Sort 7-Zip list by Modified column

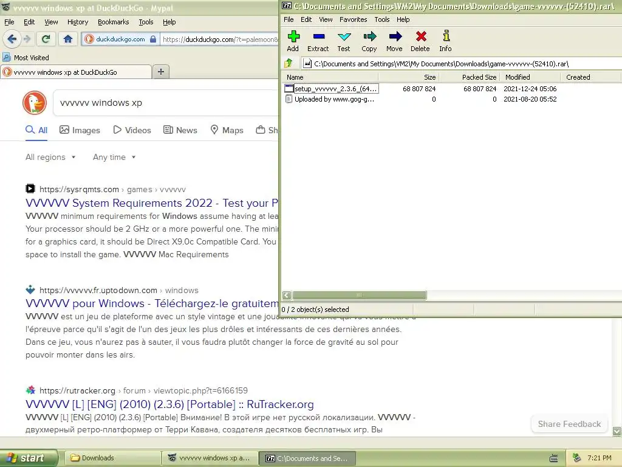click(x=530, y=77)
